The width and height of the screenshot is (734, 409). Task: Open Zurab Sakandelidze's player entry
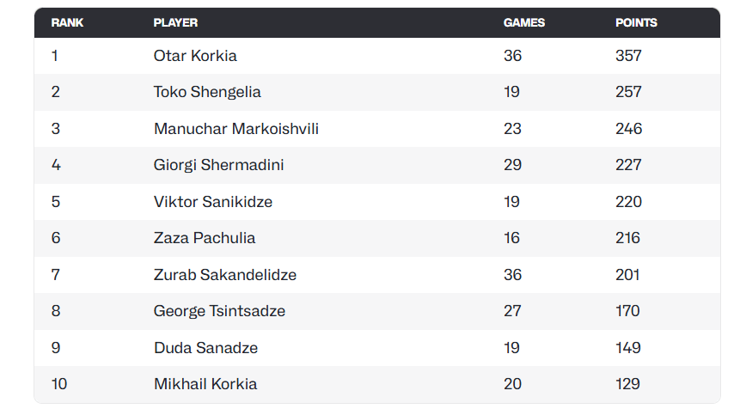click(223, 275)
